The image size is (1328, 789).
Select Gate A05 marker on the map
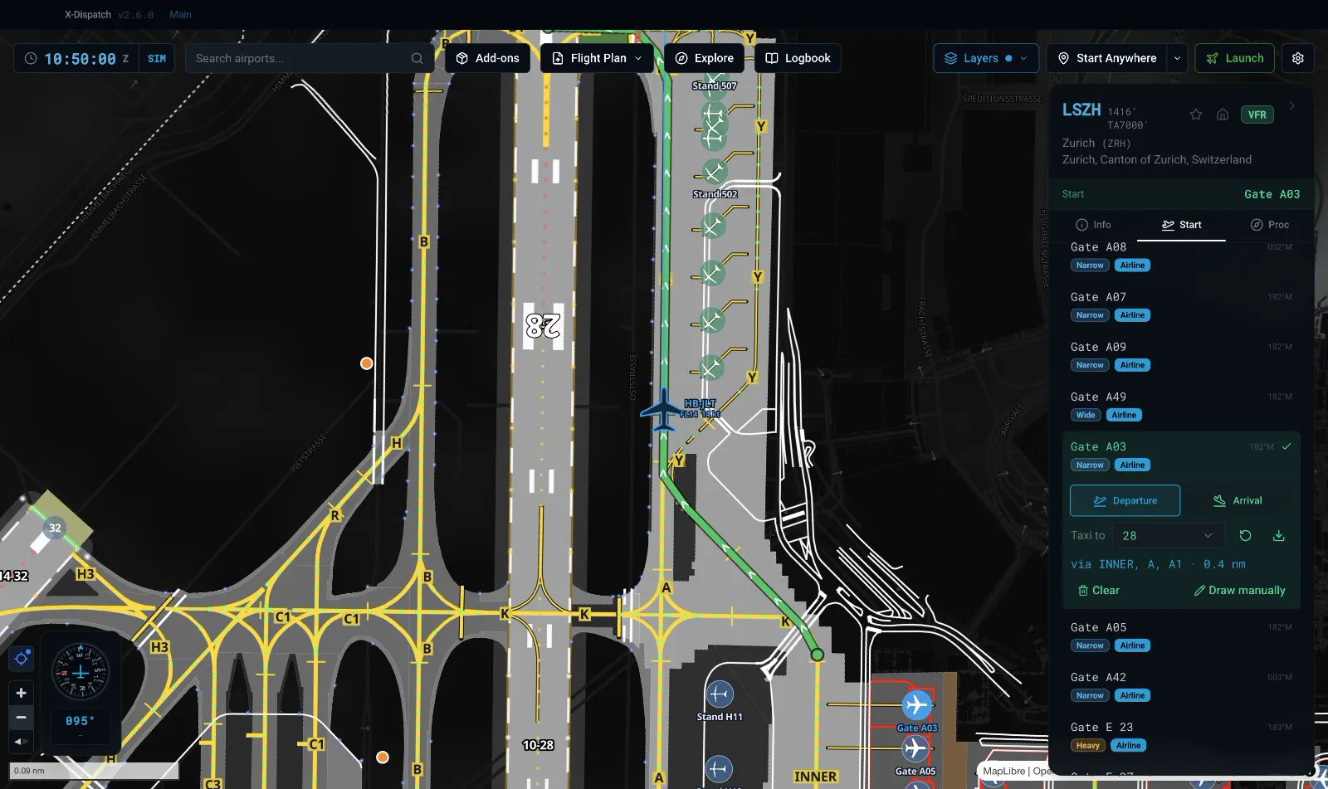pyautogui.click(x=915, y=749)
